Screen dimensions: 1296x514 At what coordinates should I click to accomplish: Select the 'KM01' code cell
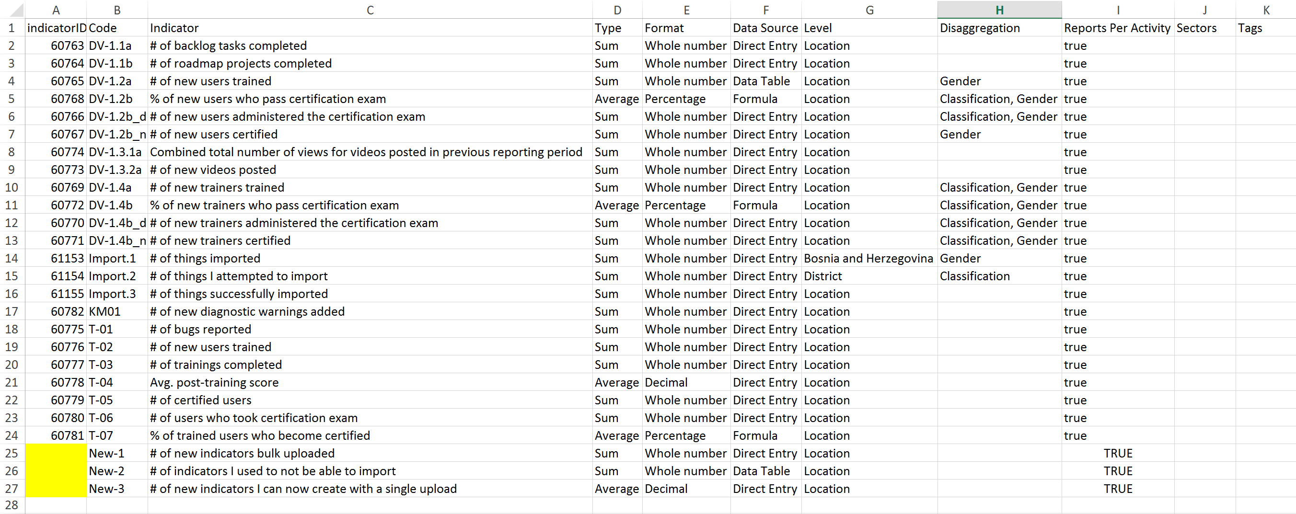click(104, 312)
